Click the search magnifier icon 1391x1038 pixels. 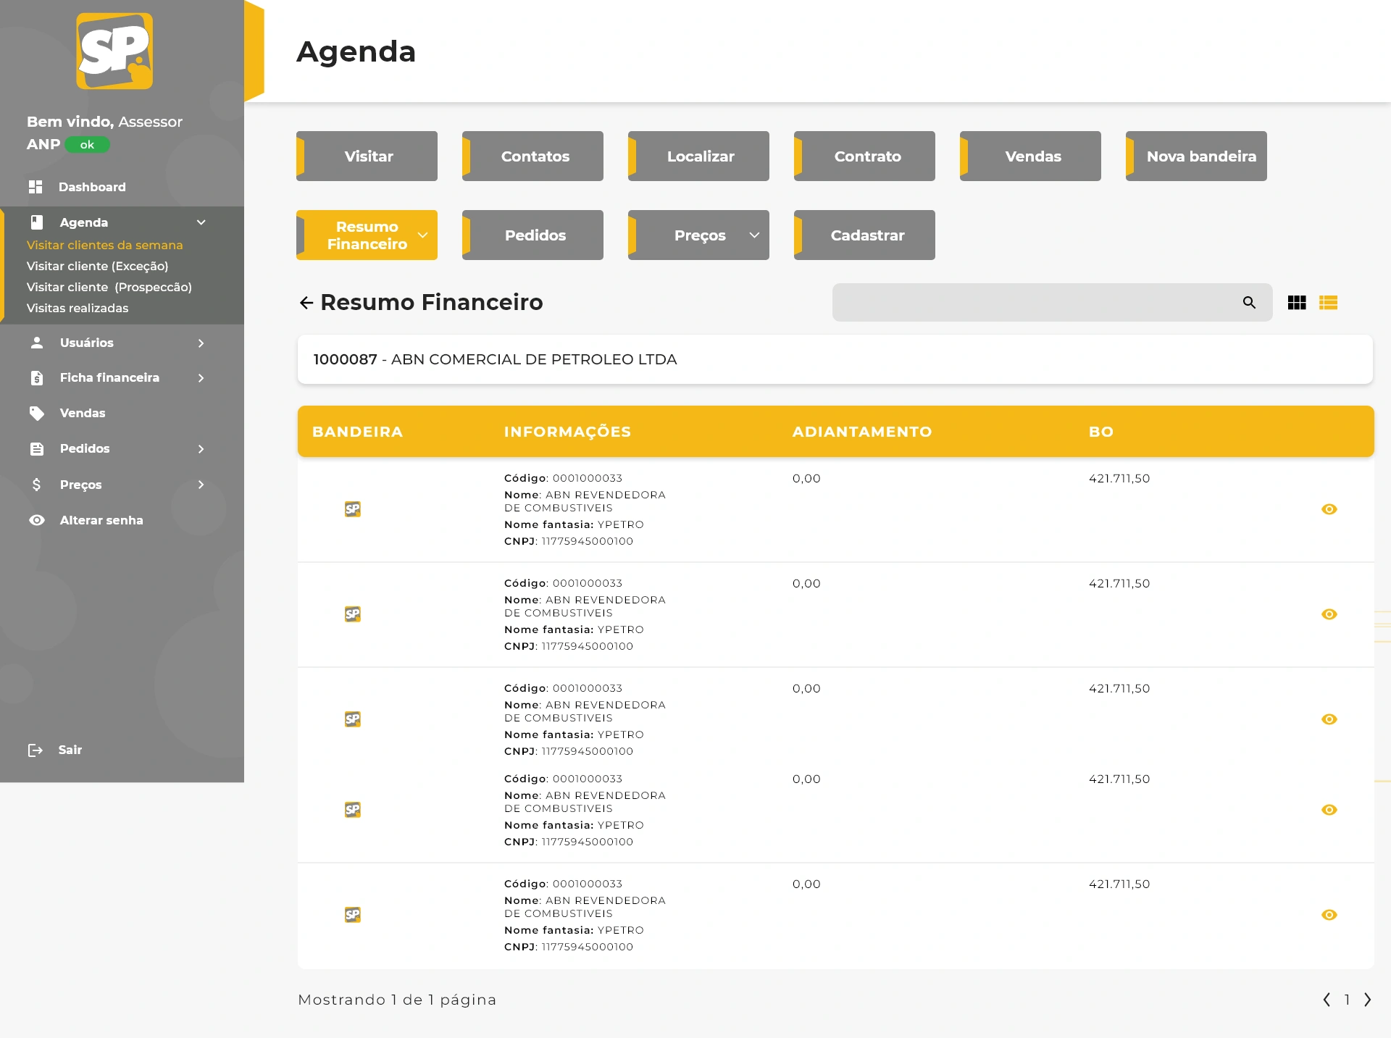pyautogui.click(x=1249, y=303)
